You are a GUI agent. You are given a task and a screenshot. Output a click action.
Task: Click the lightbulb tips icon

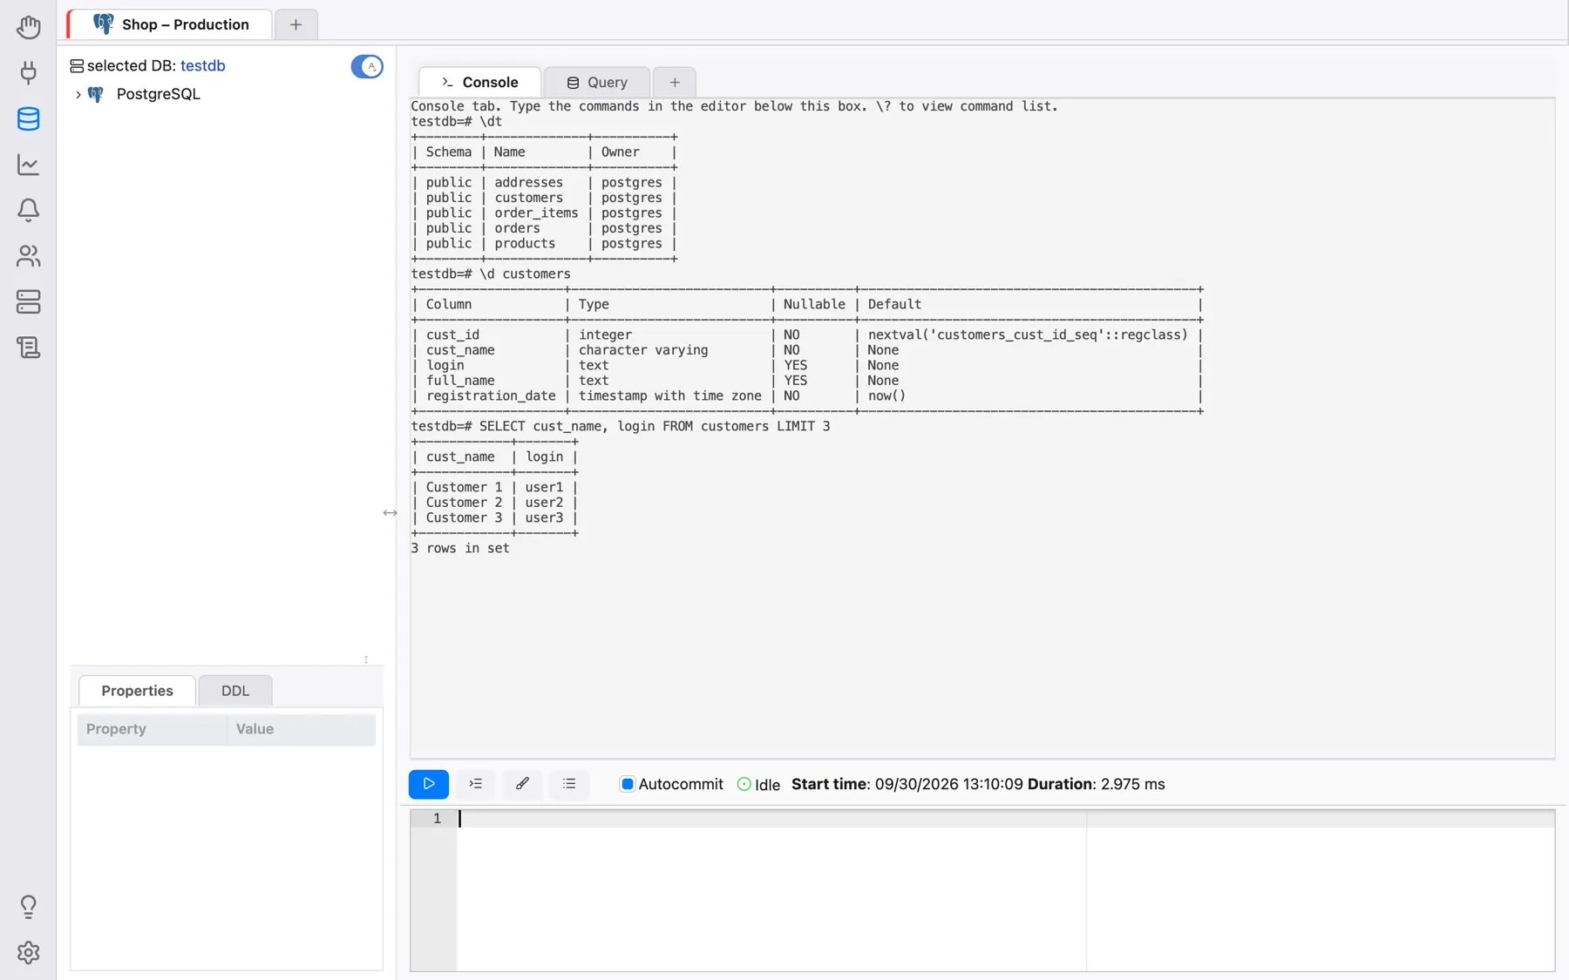point(28,907)
